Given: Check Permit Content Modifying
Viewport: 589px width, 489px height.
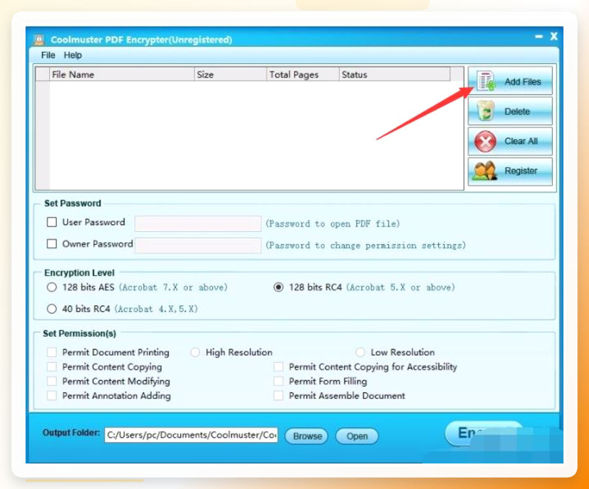Looking at the screenshot, I should (52, 381).
